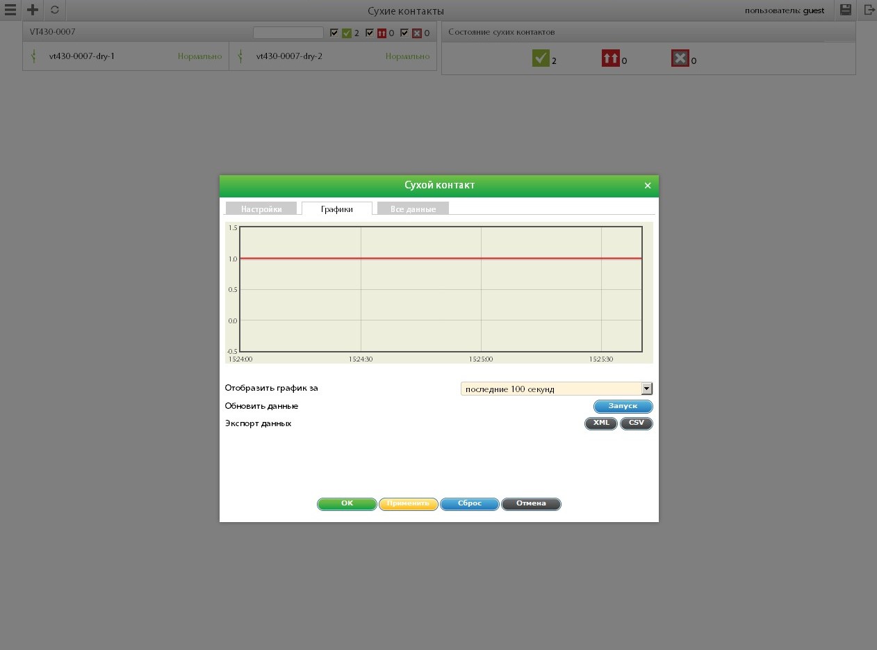Switch to the Все данные tab
Image resolution: width=877 pixels, height=650 pixels.
[413, 209]
